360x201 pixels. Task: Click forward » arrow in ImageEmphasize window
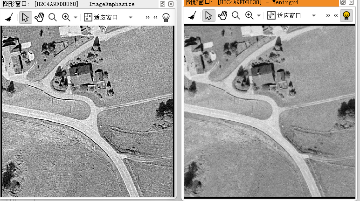tap(147, 17)
